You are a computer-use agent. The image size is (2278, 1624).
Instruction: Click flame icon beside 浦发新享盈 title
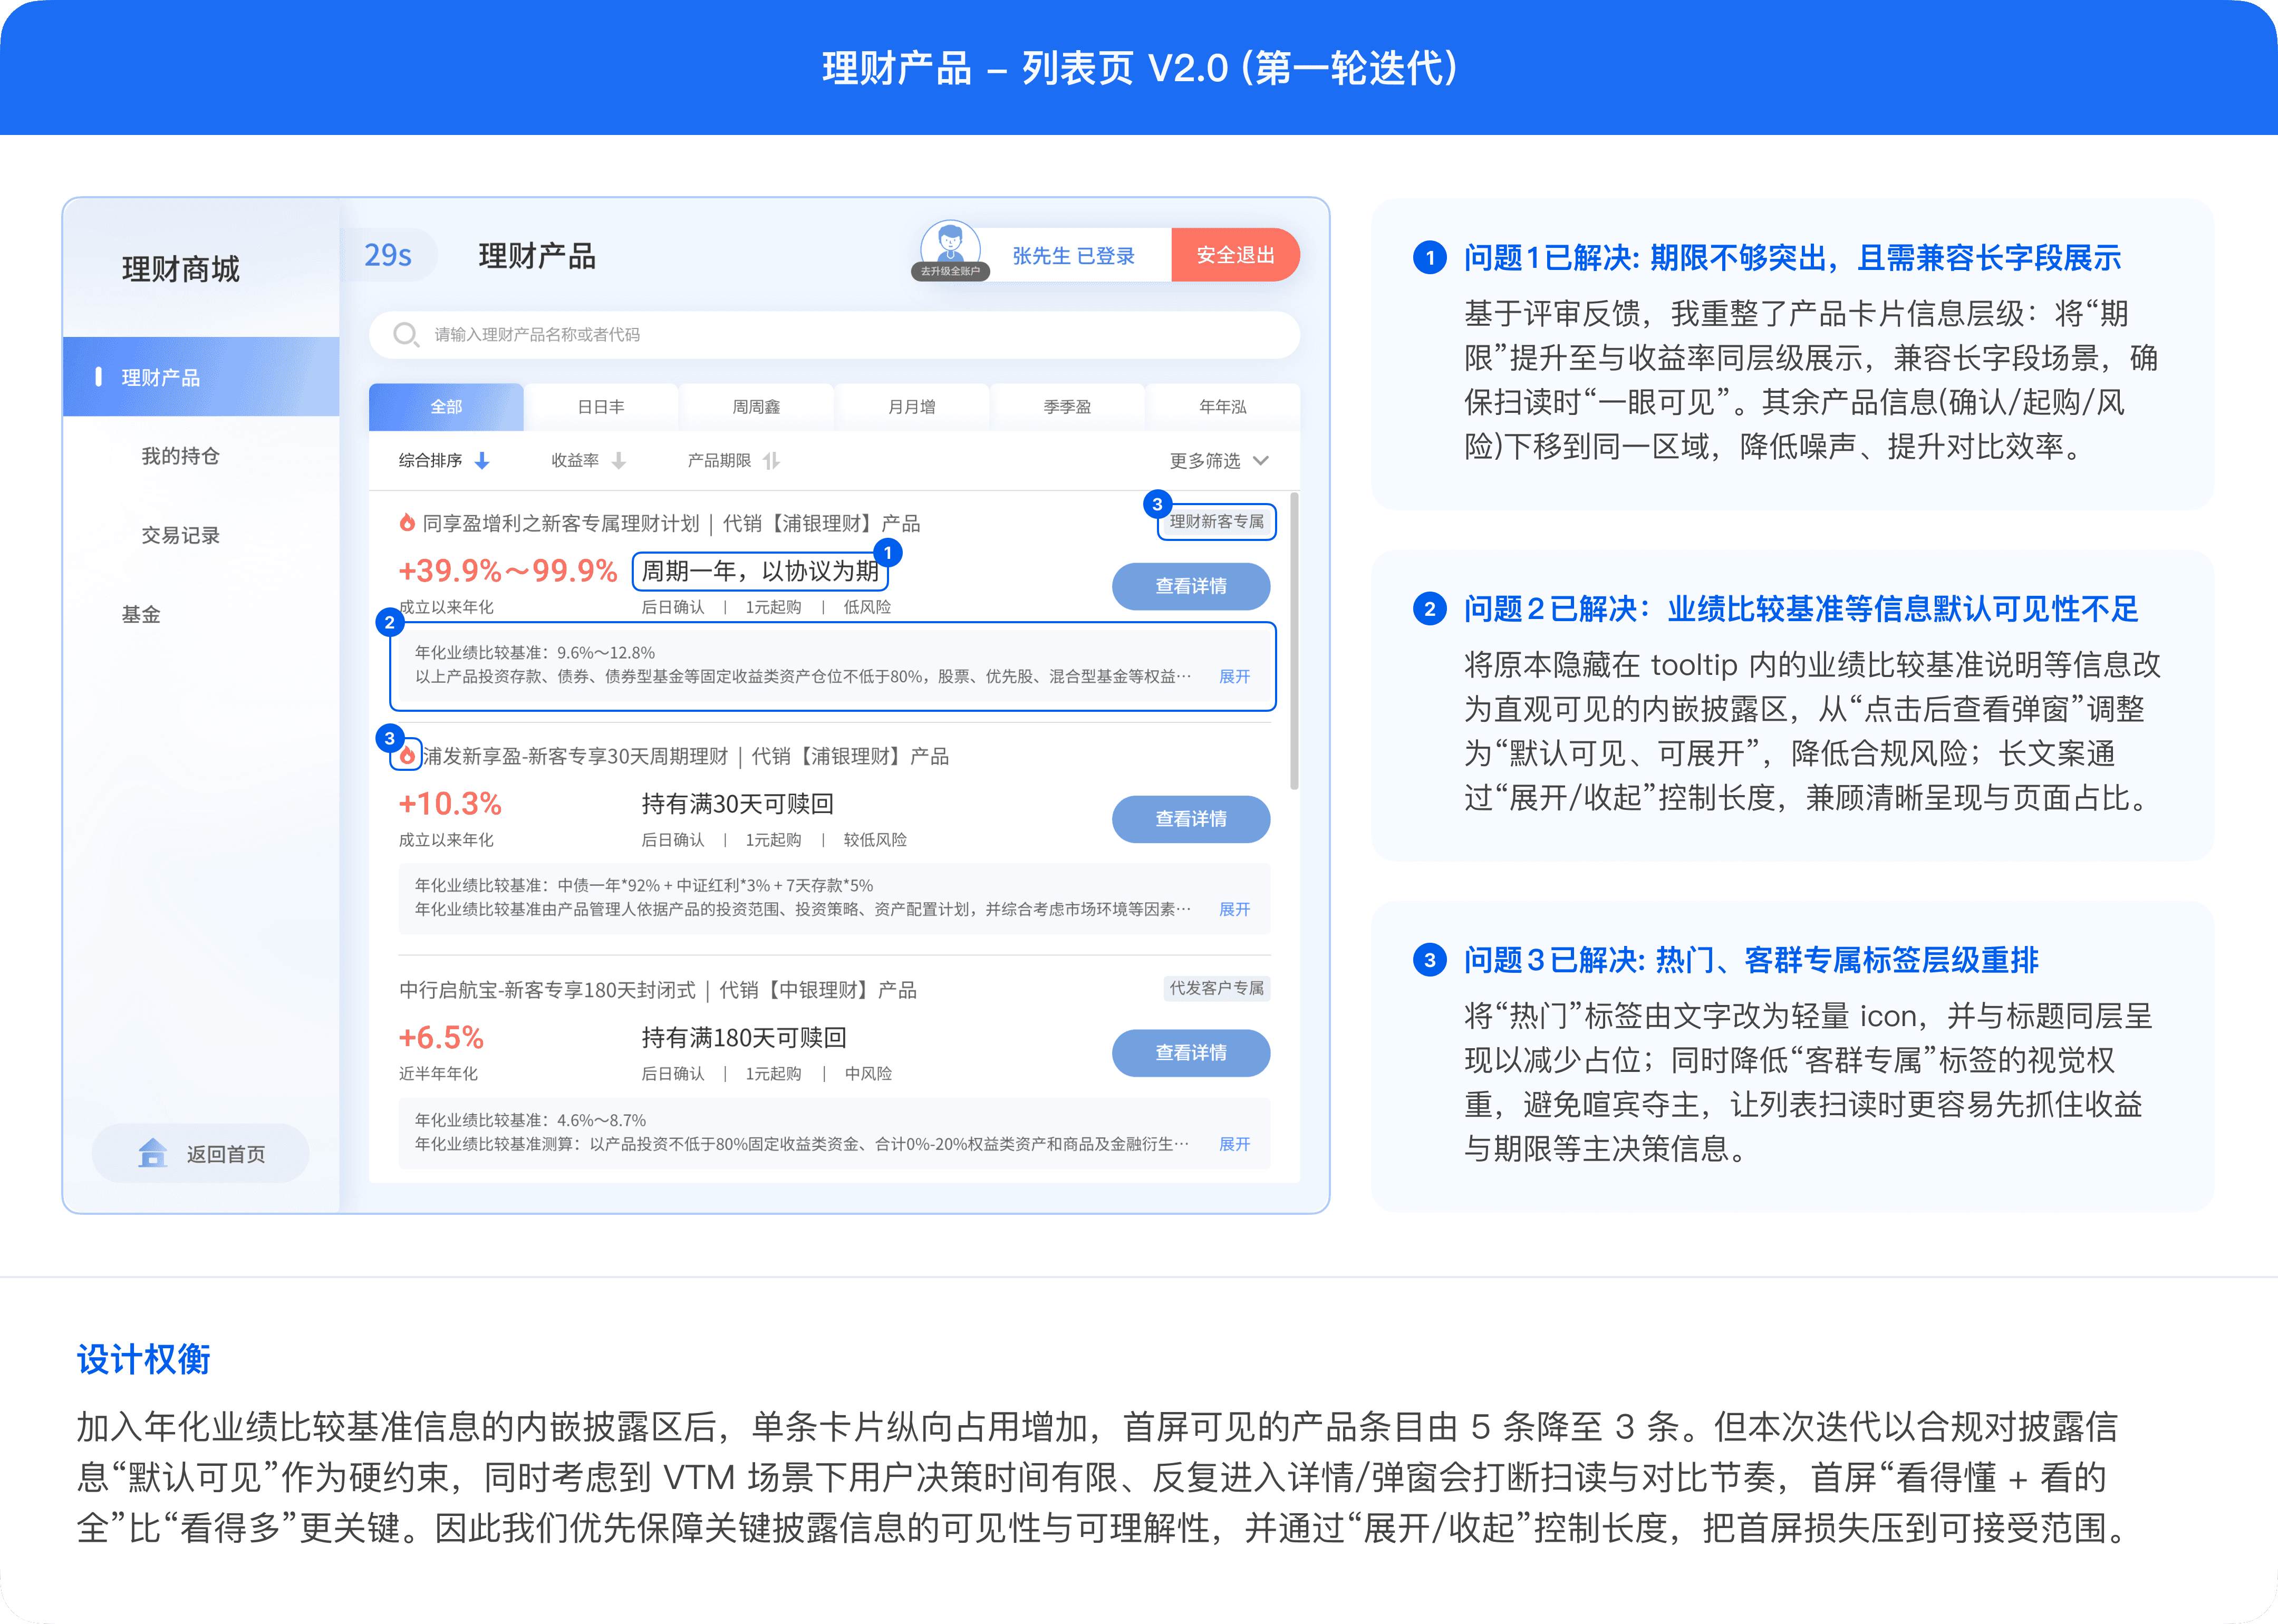tap(407, 756)
